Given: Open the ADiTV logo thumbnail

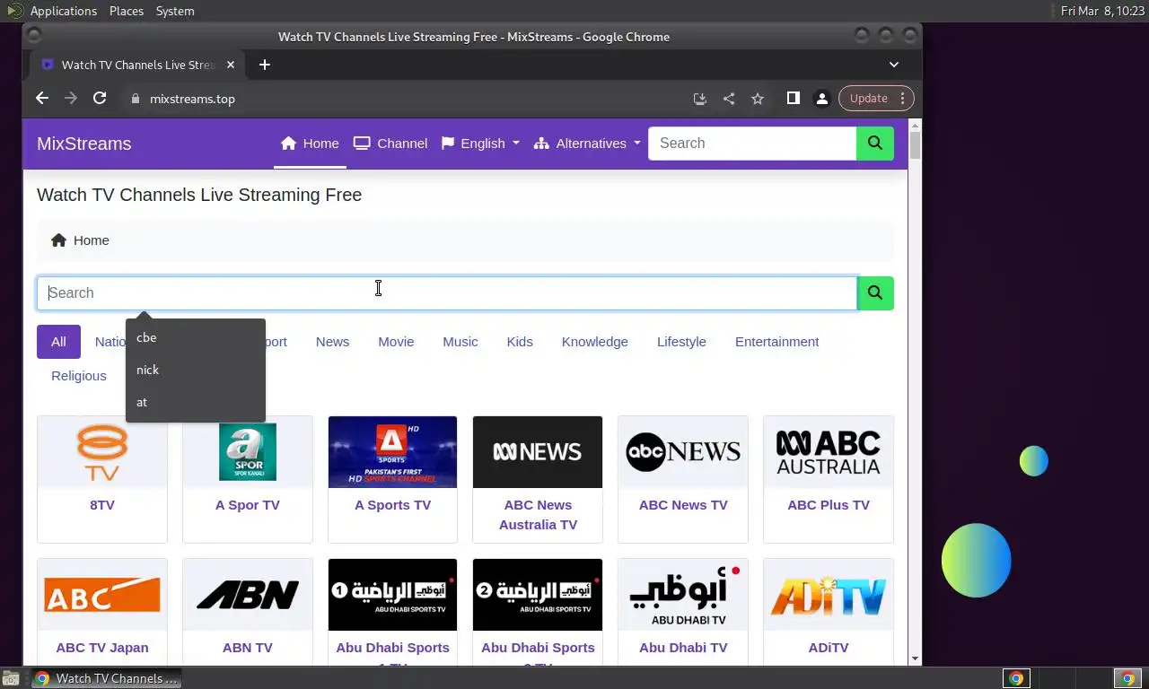Looking at the screenshot, I should pyautogui.click(x=829, y=595).
